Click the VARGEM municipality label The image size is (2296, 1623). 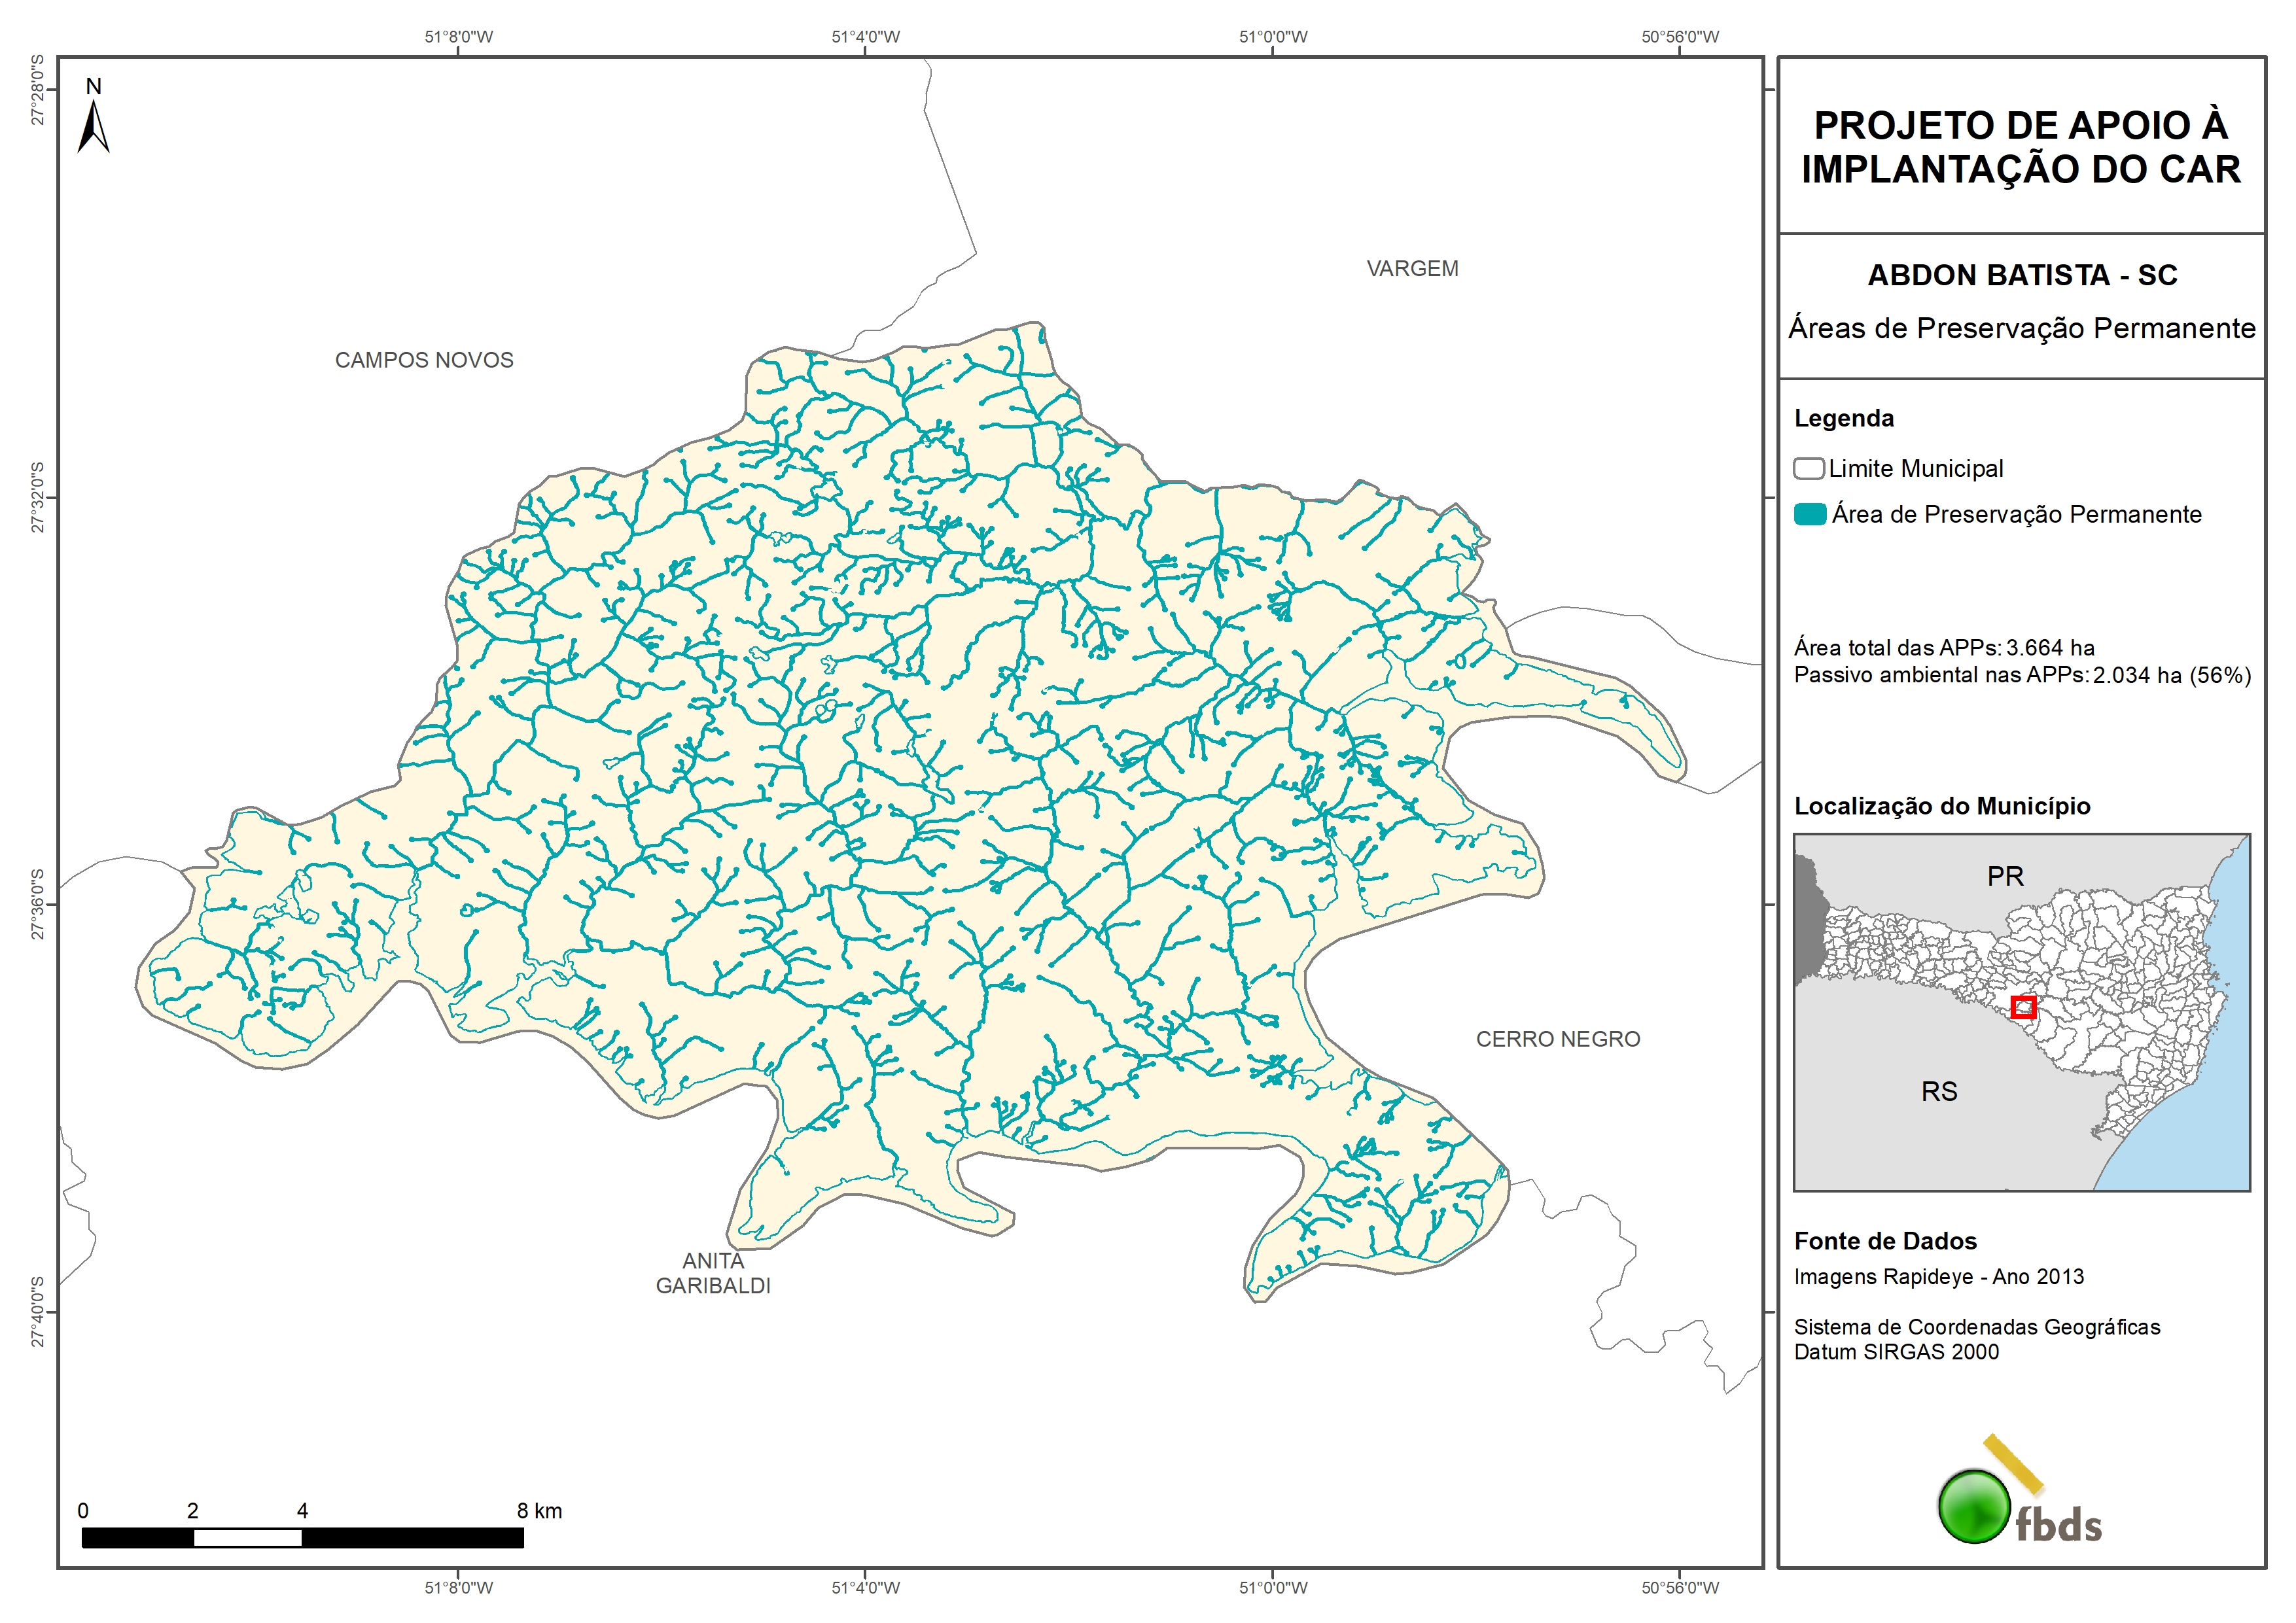click(x=1412, y=269)
